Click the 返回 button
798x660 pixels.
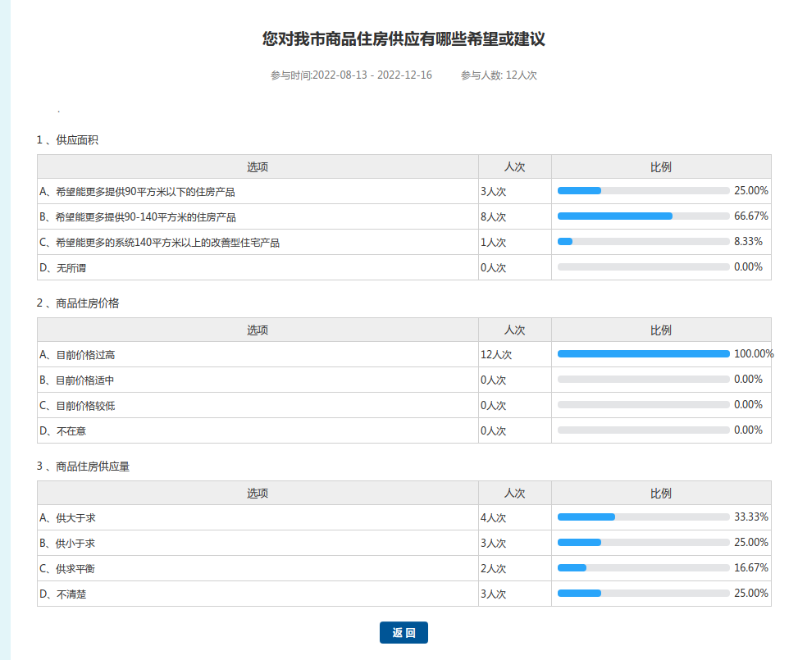click(404, 633)
